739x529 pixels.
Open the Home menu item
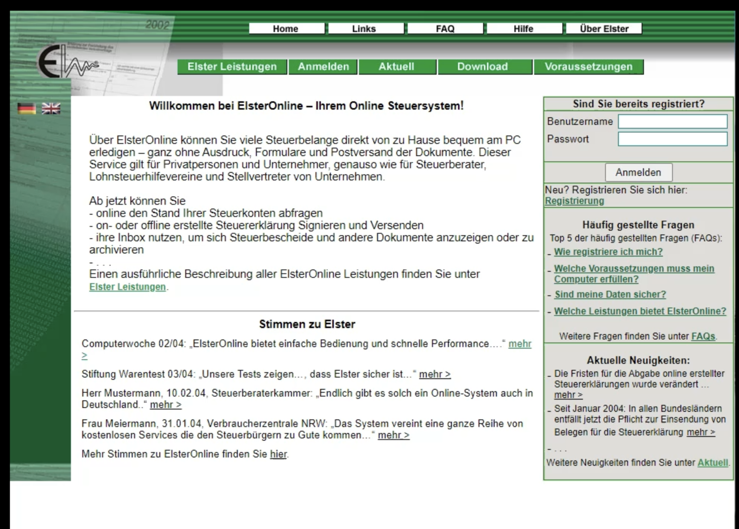[286, 29]
